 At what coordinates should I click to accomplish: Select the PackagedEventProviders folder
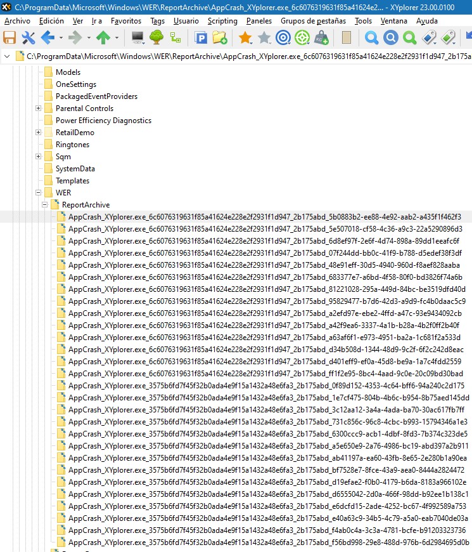[x=96, y=96]
